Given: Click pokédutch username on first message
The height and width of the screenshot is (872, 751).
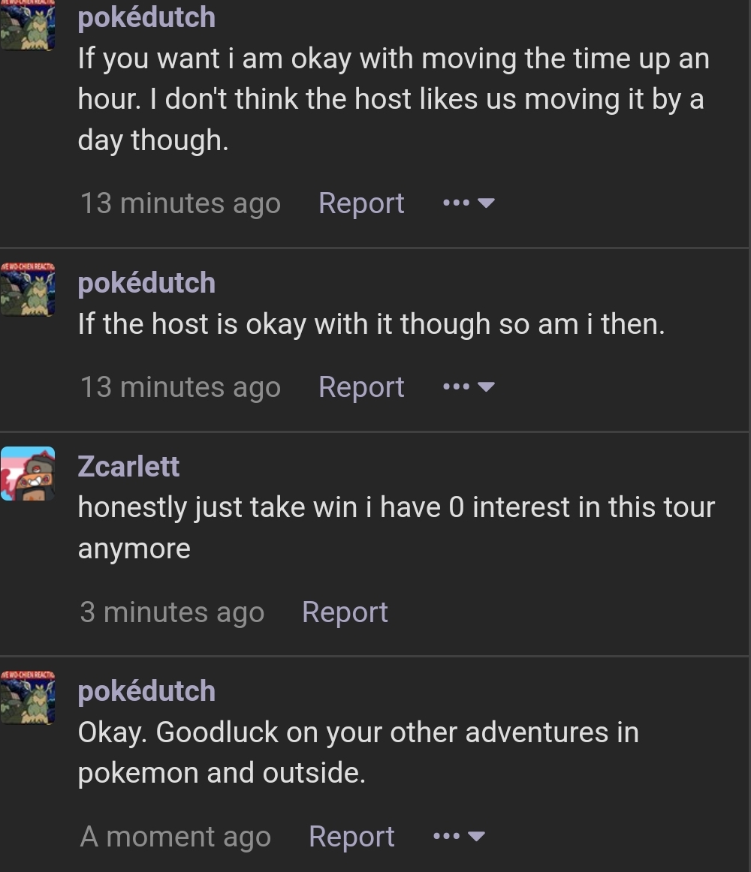Looking at the screenshot, I should pyautogui.click(x=146, y=17).
